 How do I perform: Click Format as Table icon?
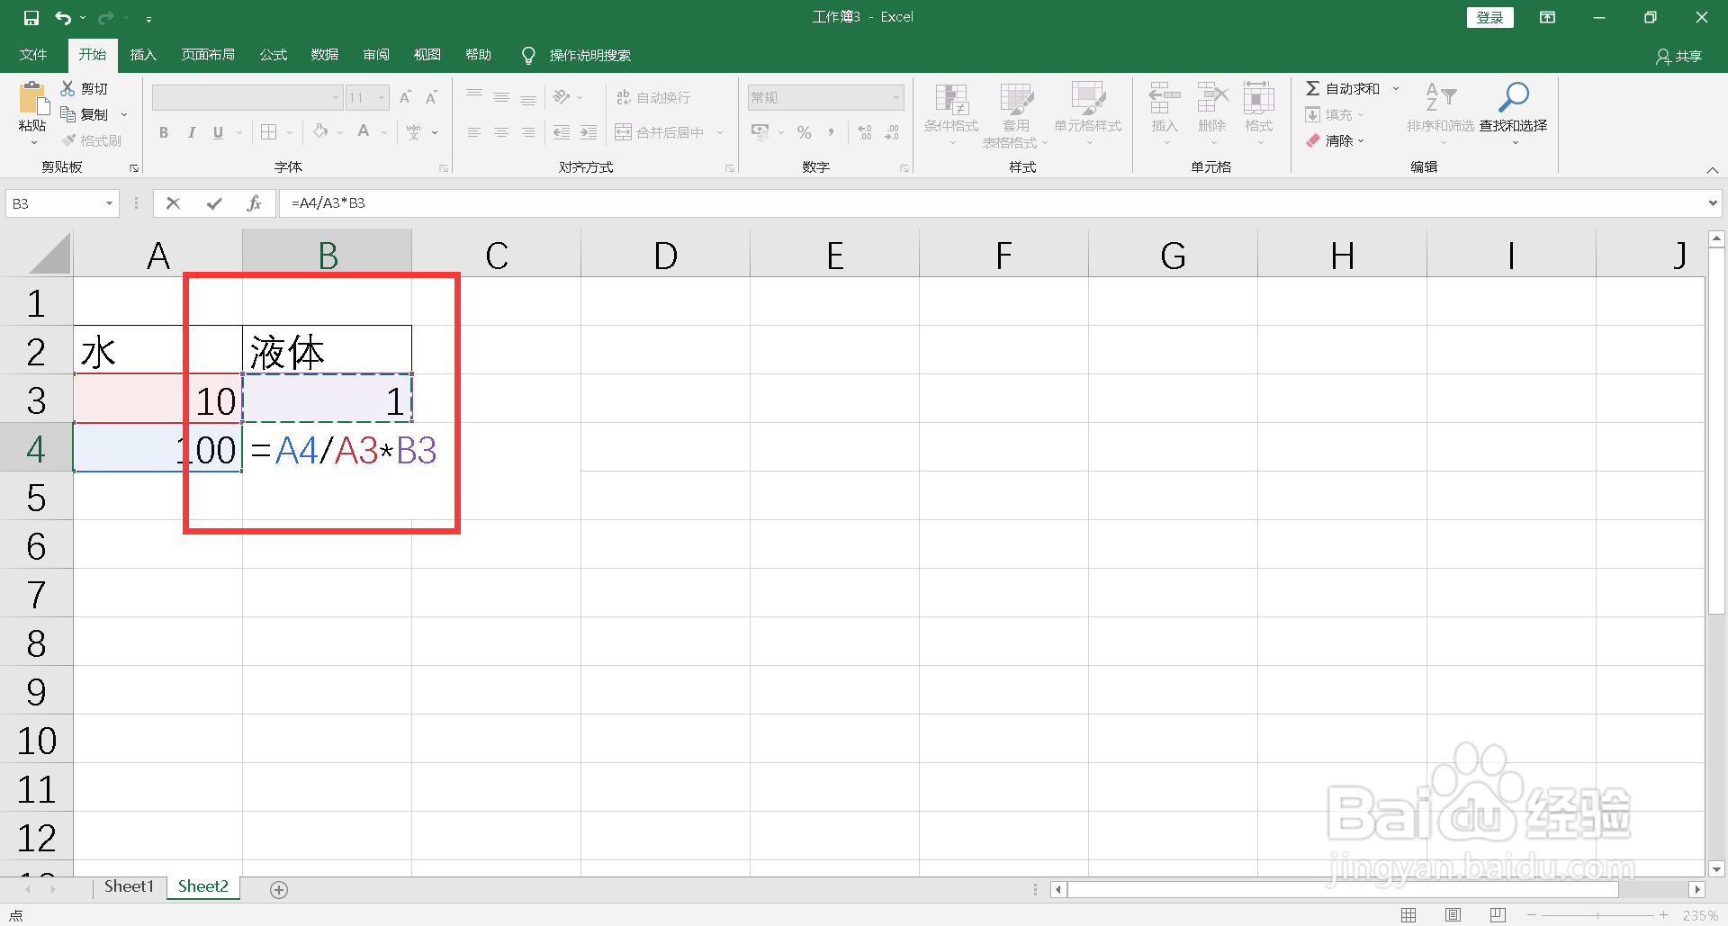pos(1016,99)
